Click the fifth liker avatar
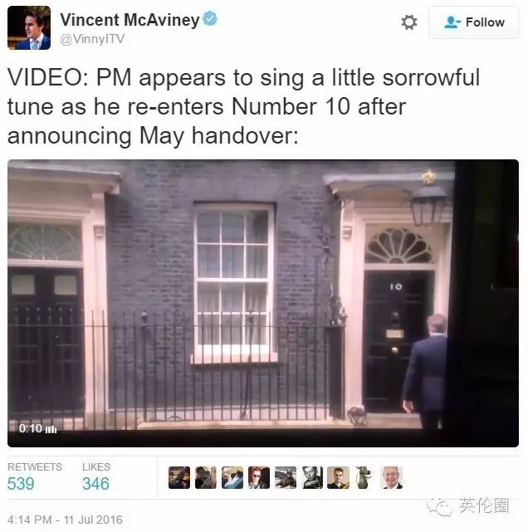 (286, 478)
